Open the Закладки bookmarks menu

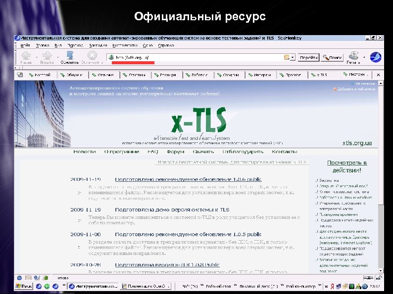(98, 45)
